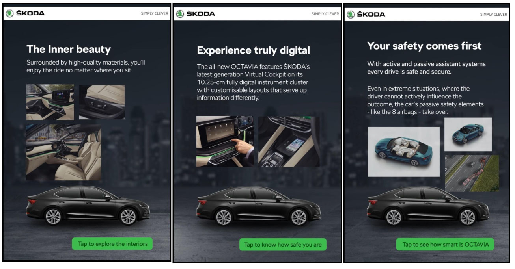Click the 'Experience truly digital' heading
Screen dimensions: 515x269
(x=254, y=50)
